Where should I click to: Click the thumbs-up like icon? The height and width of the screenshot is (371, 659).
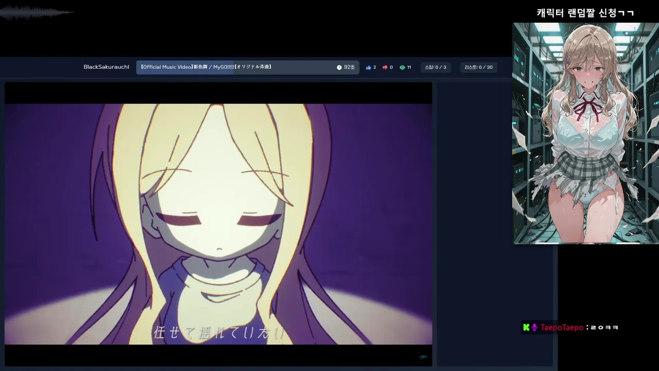click(x=369, y=68)
